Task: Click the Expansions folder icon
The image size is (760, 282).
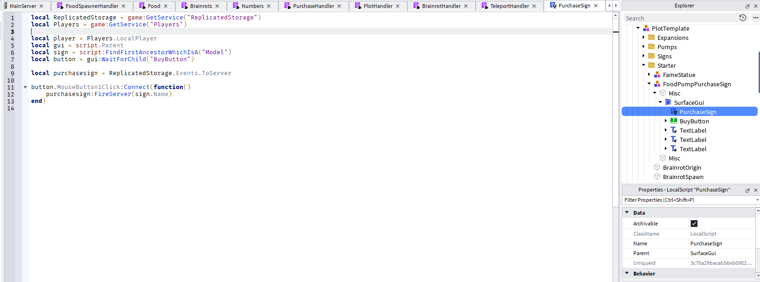Action: 651,38
